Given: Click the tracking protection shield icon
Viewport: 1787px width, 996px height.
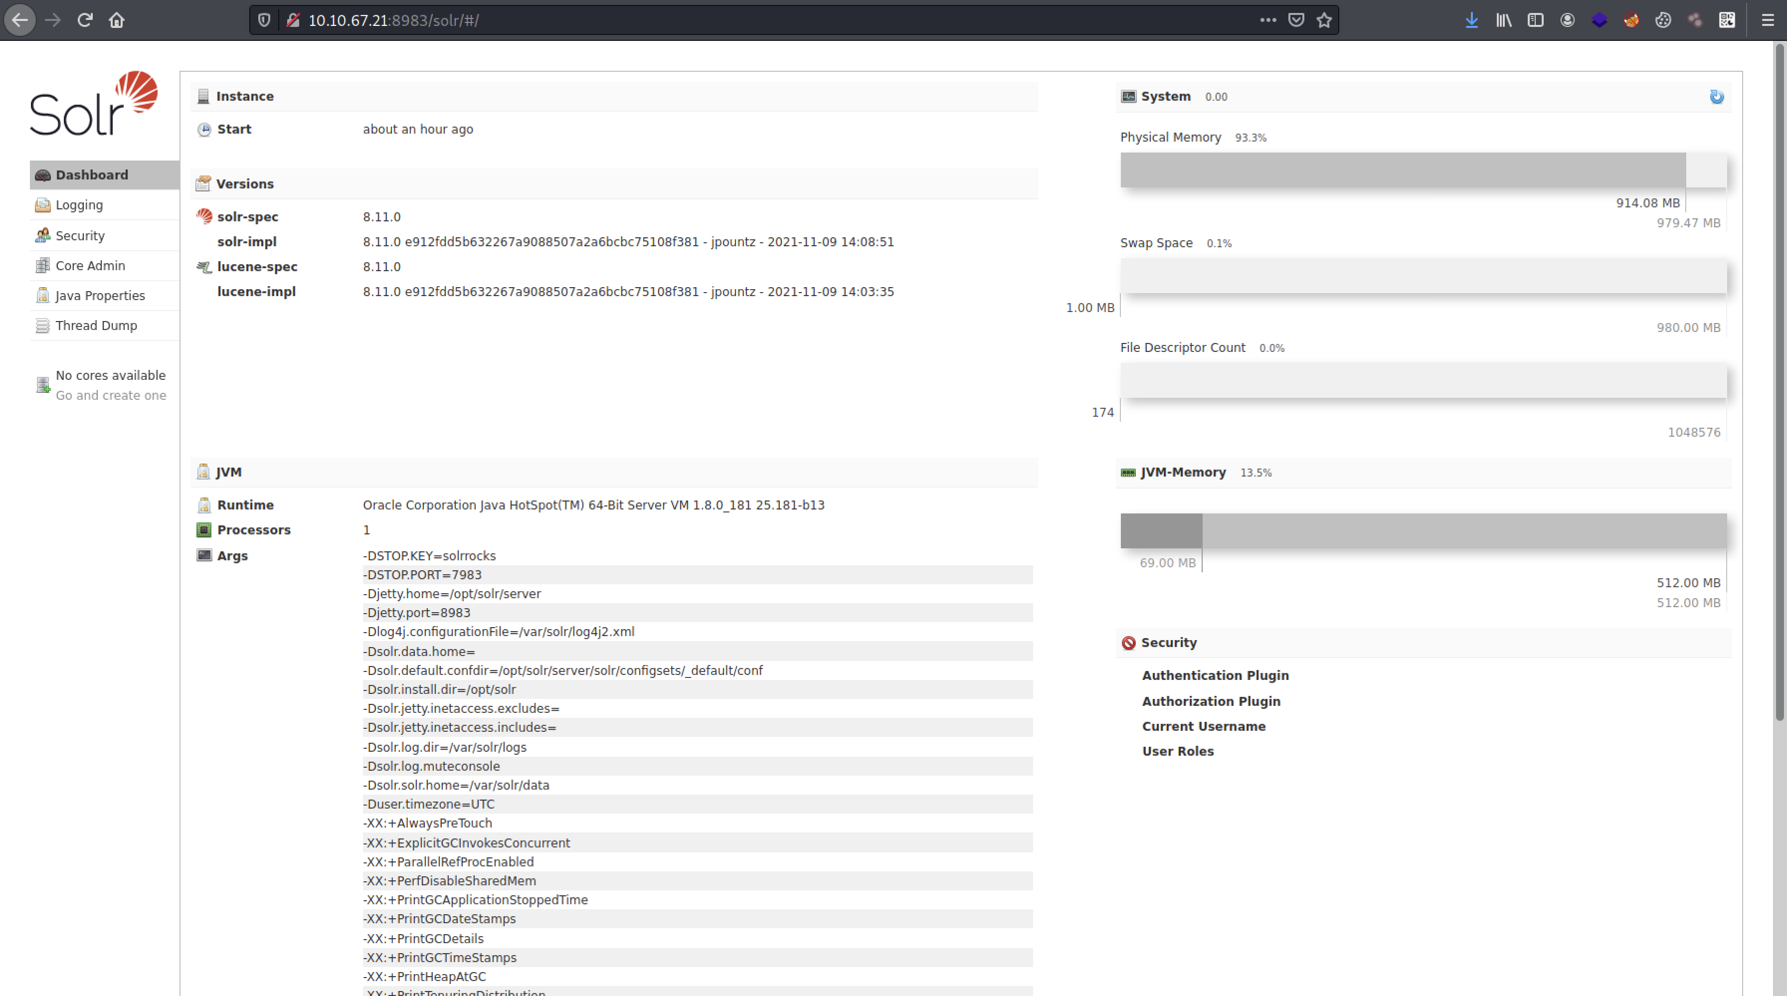Looking at the screenshot, I should point(264,20).
